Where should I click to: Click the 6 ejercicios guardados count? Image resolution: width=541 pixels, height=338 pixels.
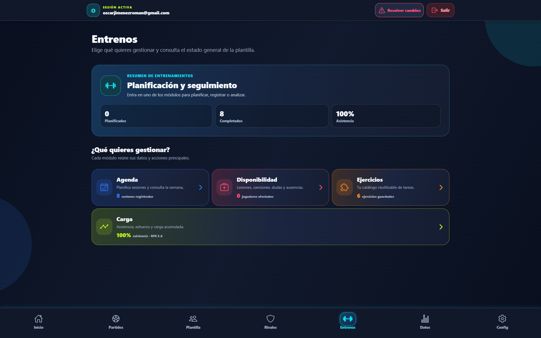click(x=375, y=196)
